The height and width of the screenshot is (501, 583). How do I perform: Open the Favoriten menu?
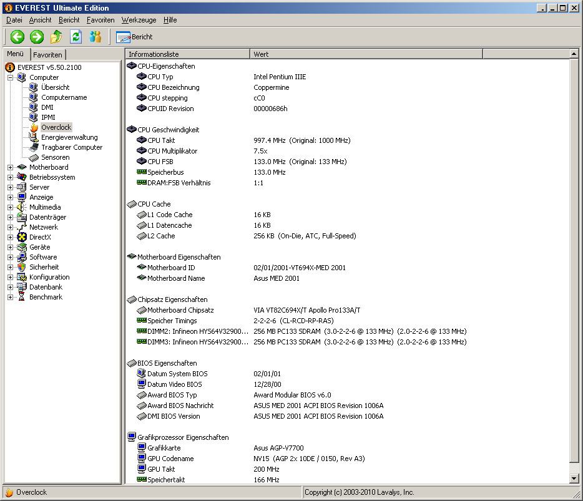(x=100, y=20)
